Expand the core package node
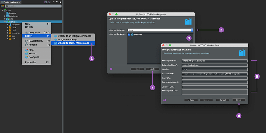The width and height of the screenshot is (266, 133). click(x=5, y=19)
